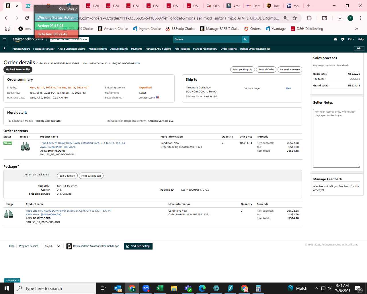Open A-to-z Guarantee Claims menu item
The image size is (367, 294).
pos(71,49)
